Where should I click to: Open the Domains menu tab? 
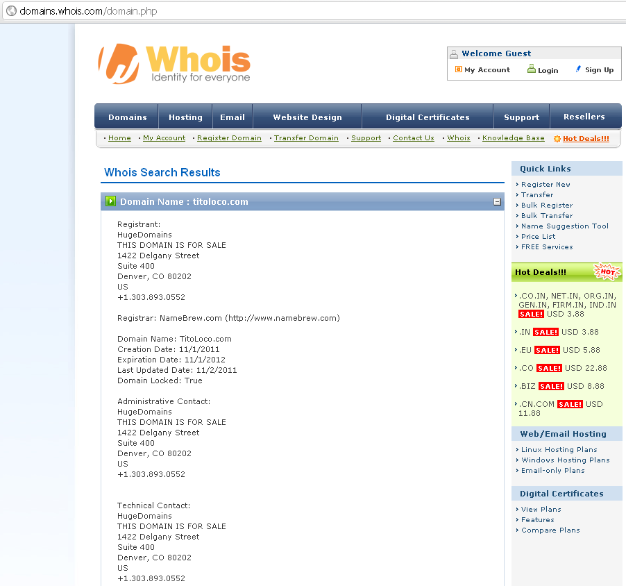128,117
